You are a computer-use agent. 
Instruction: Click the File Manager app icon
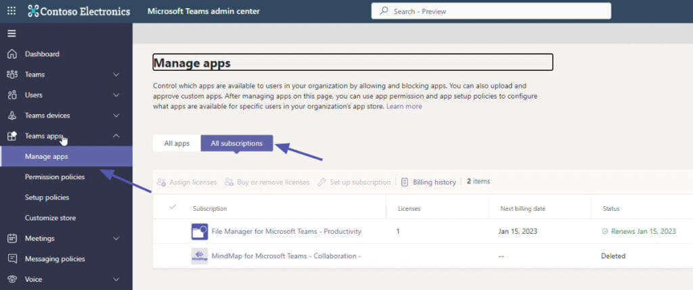200,231
